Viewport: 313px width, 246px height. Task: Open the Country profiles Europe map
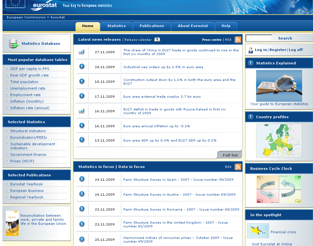pos(279,140)
